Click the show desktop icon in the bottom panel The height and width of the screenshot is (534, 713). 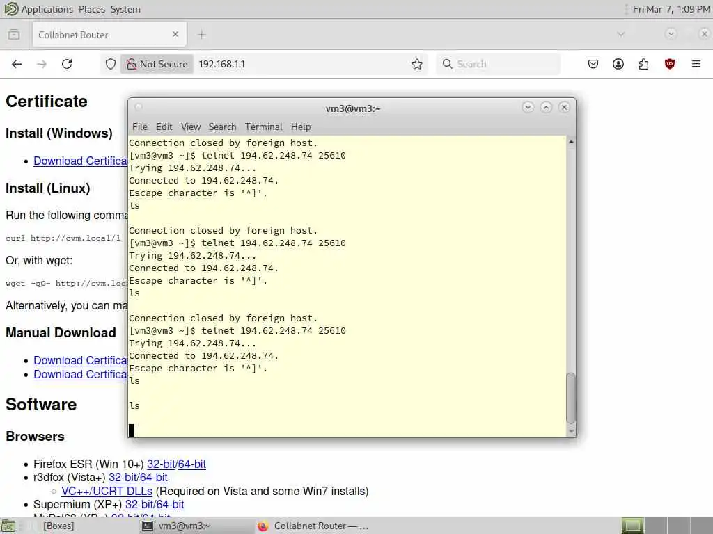(x=8, y=526)
